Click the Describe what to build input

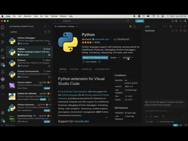pos(164,111)
